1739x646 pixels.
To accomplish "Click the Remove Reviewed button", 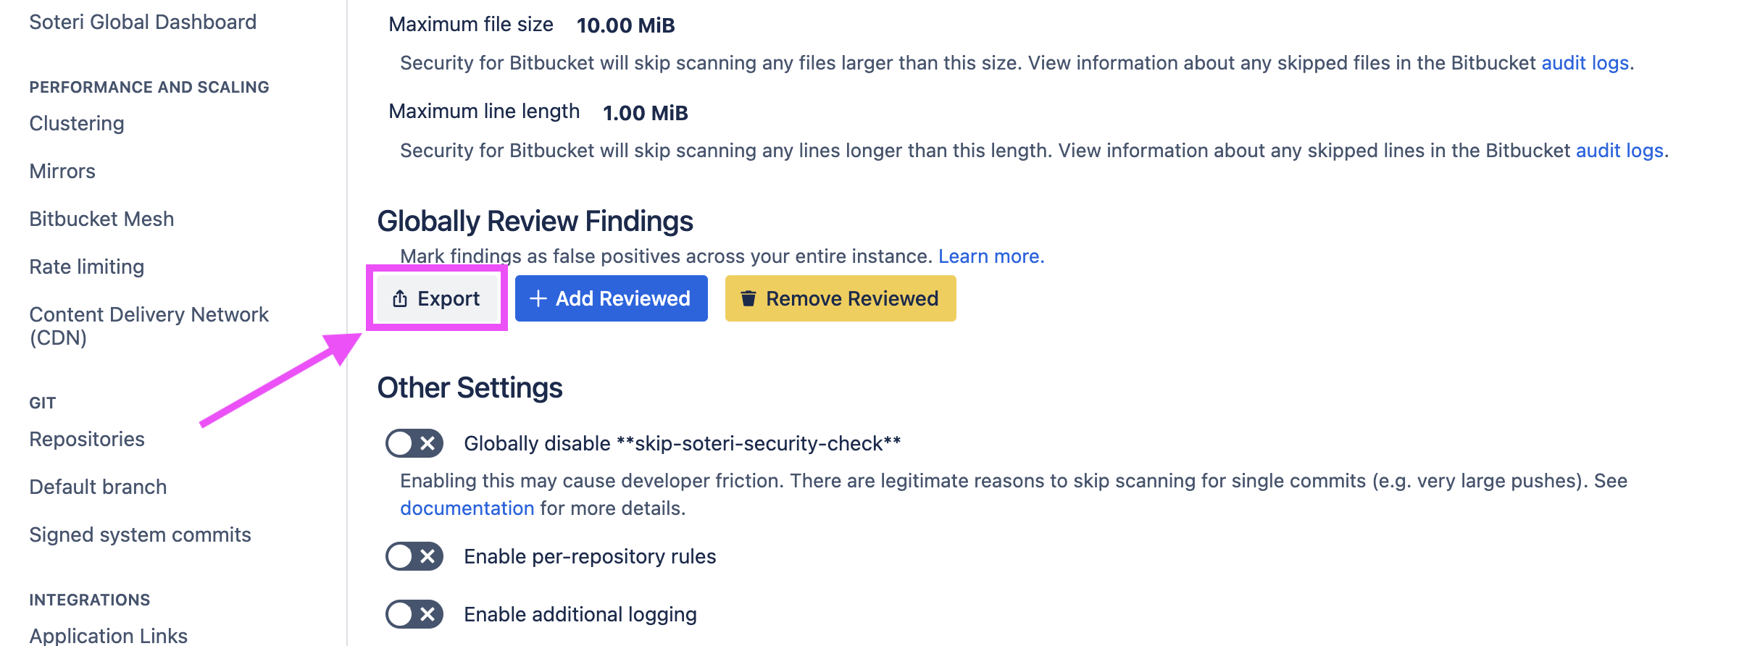I will coord(841,298).
